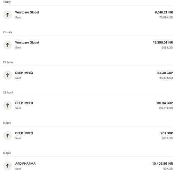Image resolution: width=175 pixels, height=174 pixels.
Task: Click sent arrow icon for 8 April transfer
Action: point(8,136)
